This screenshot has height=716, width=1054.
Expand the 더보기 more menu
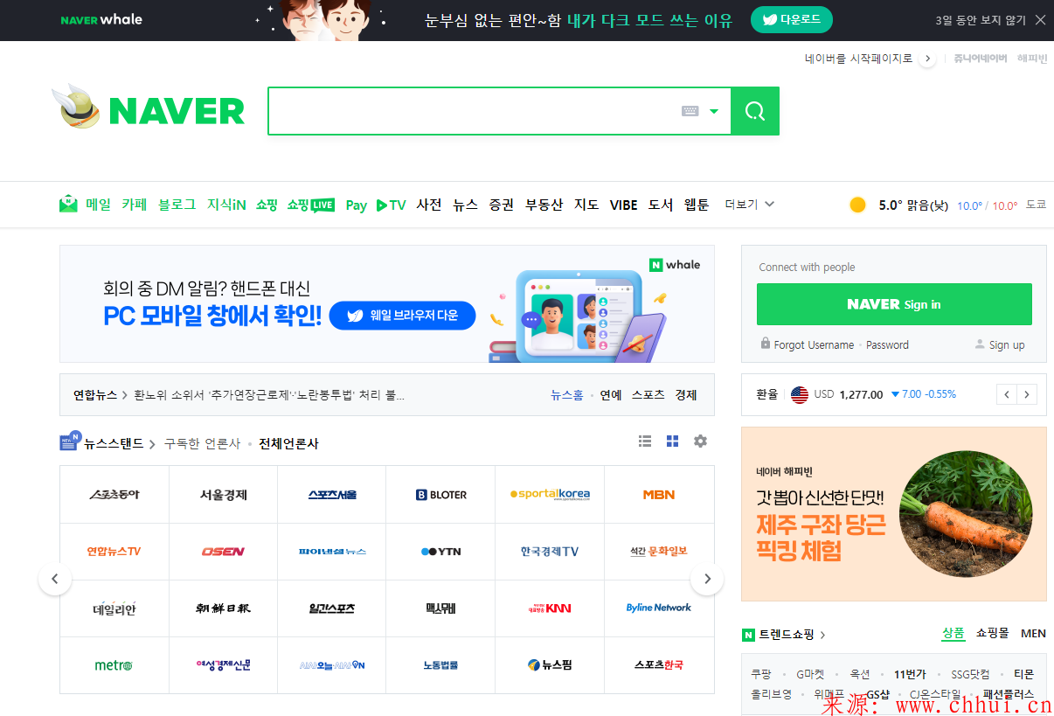click(x=750, y=204)
